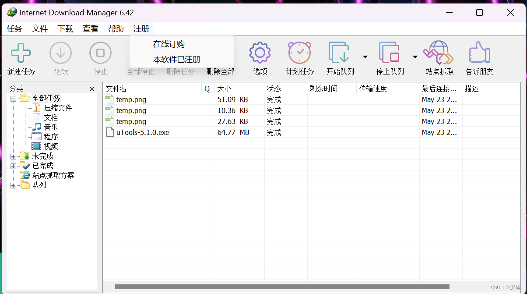Launch the 站点抓取 site grabber icon

pos(439,53)
